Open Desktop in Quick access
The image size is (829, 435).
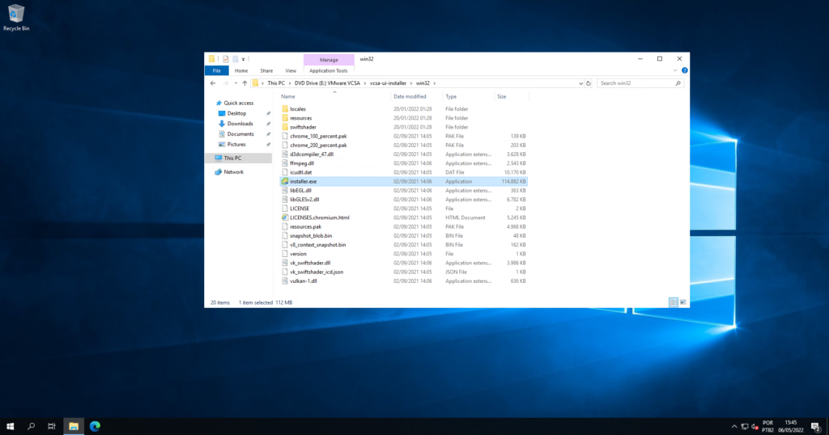coord(236,113)
